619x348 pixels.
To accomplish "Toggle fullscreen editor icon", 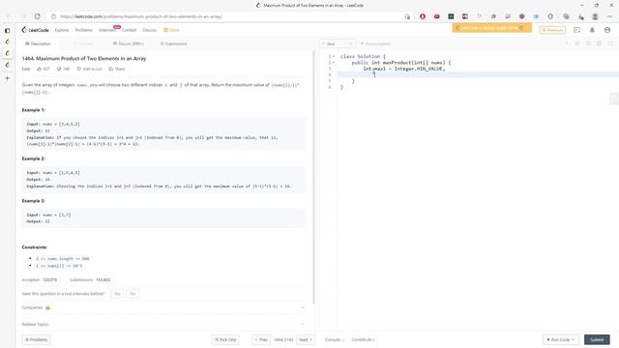I will [610, 43].
